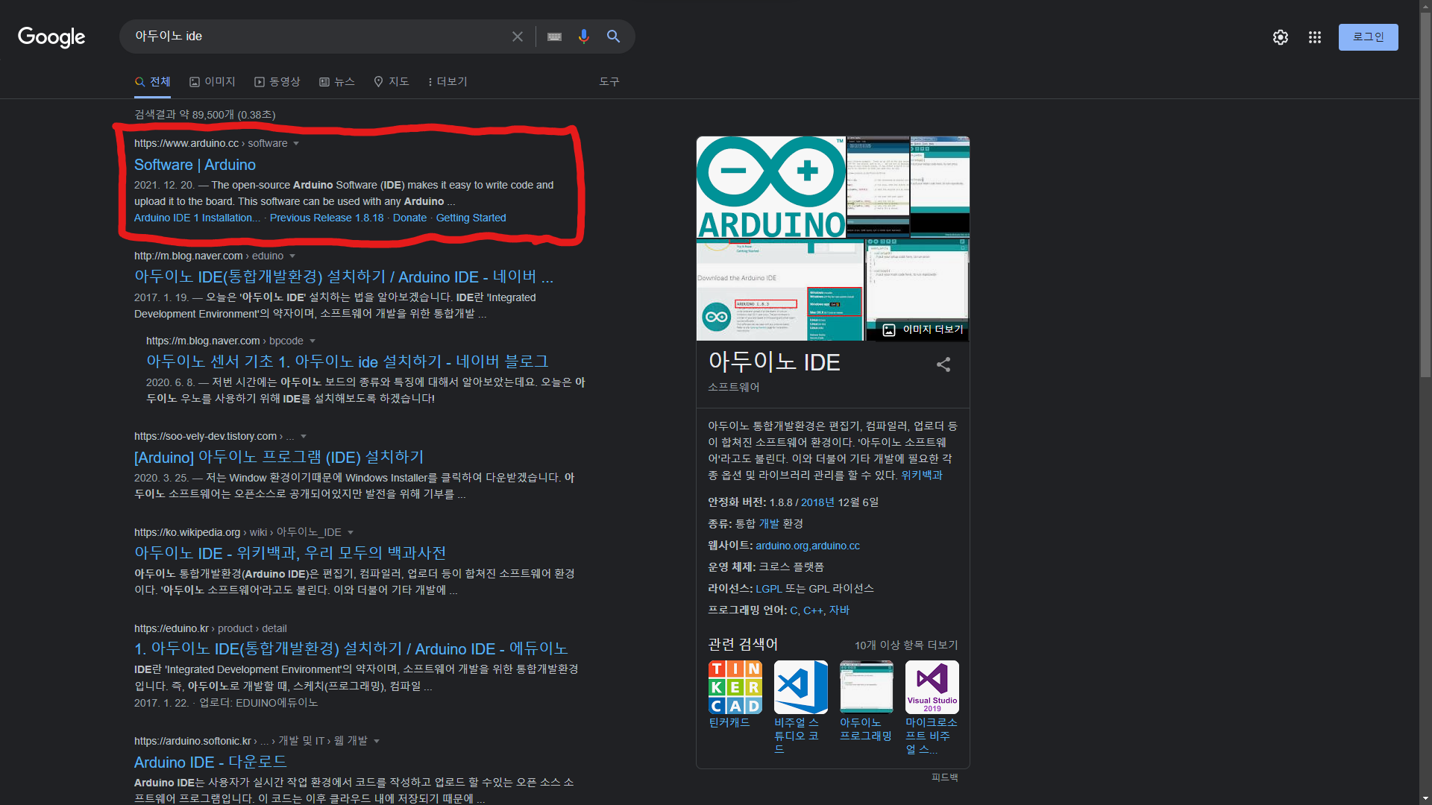Open the 더보기 search categories menu
Screen dimensions: 1432x805
[447, 81]
